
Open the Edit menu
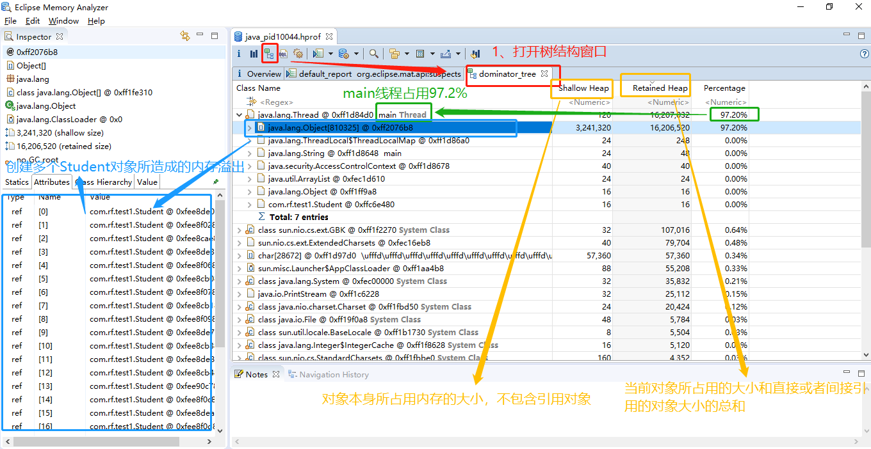tap(33, 21)
